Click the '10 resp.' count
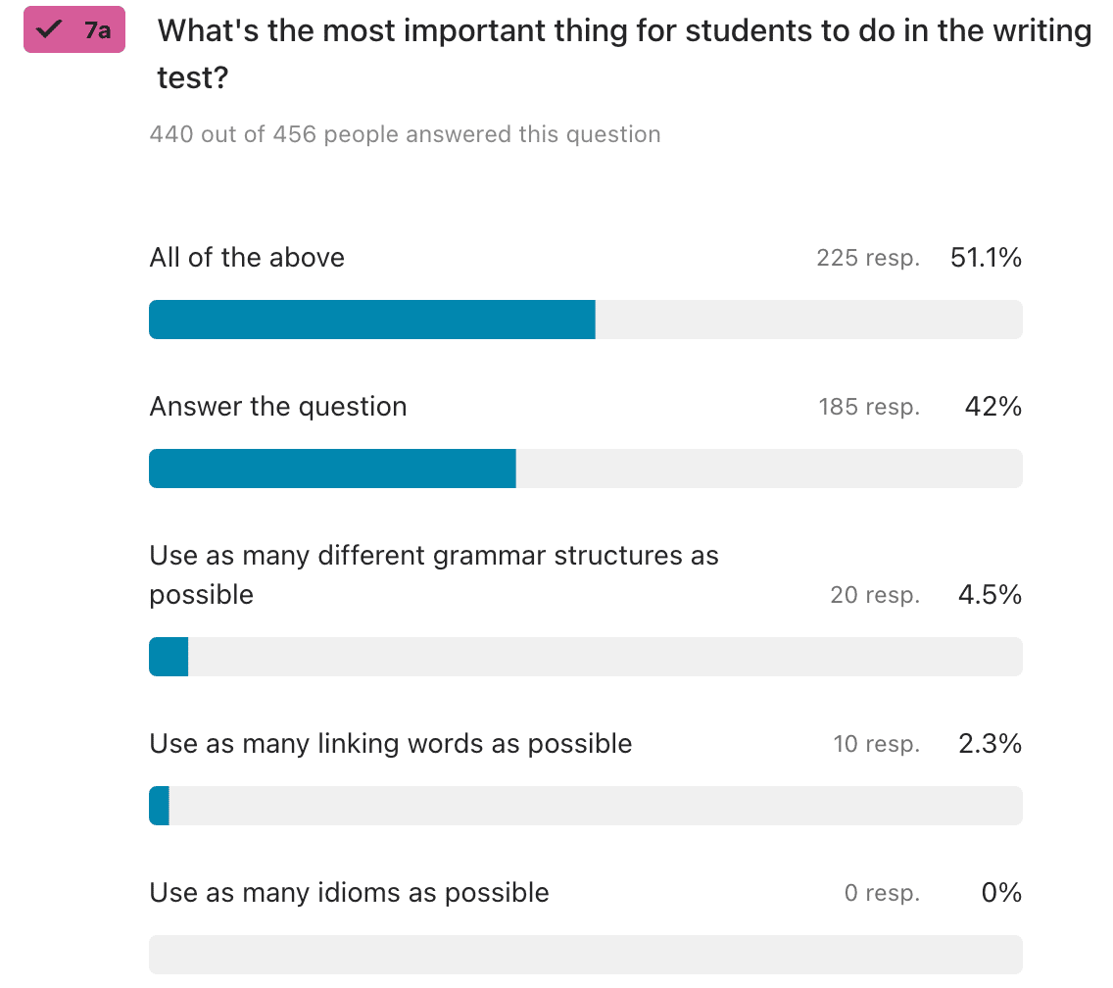The width and height of the screenshot is (1113, 988). click(877, 744)
